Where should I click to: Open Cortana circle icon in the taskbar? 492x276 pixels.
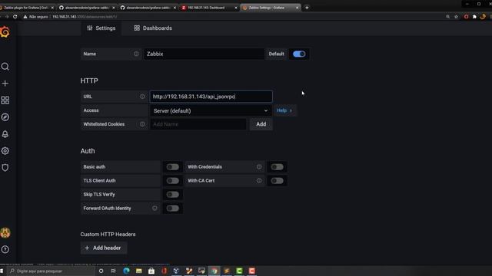101,271
